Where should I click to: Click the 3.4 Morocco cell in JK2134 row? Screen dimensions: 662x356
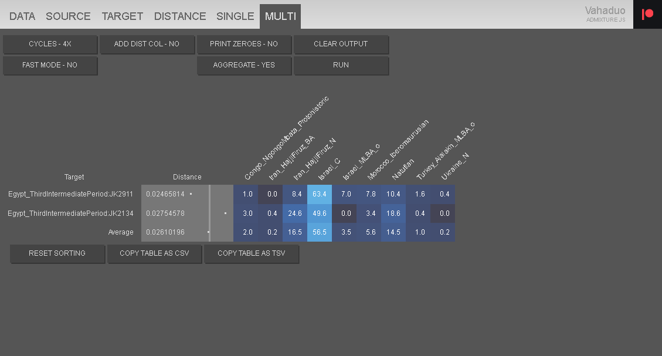pos(369,213)
